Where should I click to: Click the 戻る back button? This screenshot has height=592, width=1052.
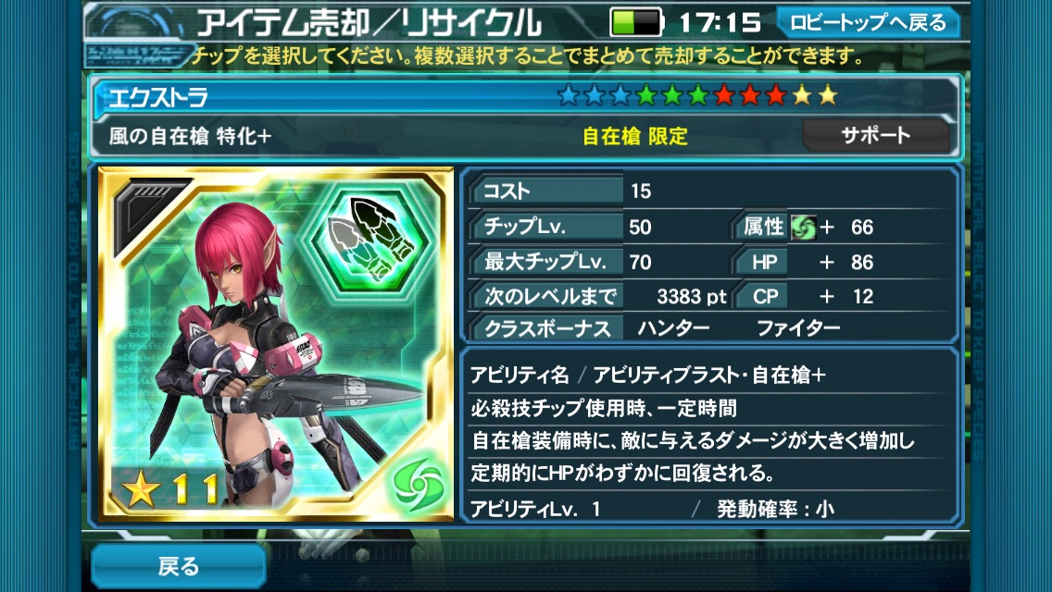pyautogui.click(x=179, y=566)
